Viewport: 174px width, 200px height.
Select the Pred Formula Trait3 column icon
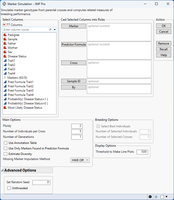tap(5, 90)
